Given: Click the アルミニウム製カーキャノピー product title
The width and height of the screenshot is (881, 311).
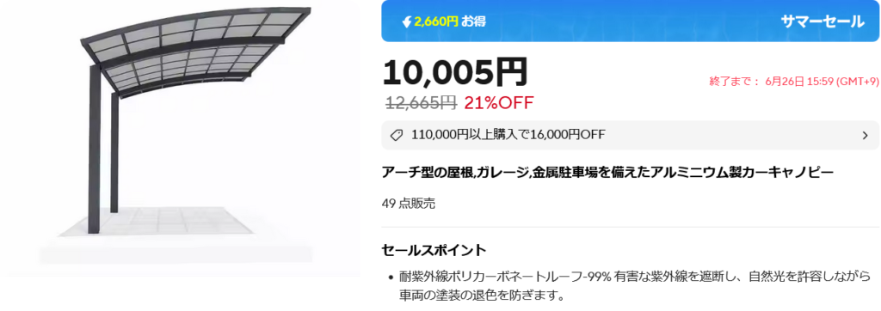Looking at the screenshot, I should click(607, 172).
